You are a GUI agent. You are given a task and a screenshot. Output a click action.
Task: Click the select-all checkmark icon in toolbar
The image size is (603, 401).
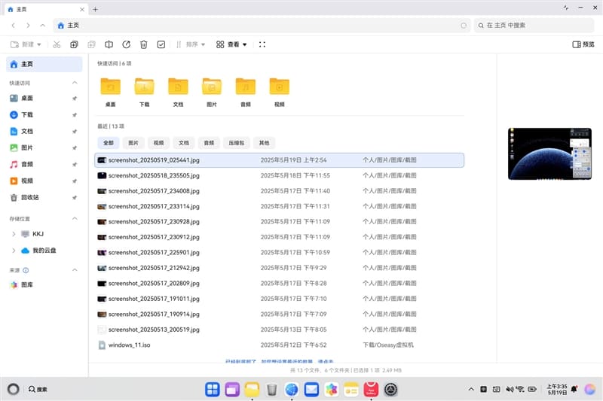161,44
